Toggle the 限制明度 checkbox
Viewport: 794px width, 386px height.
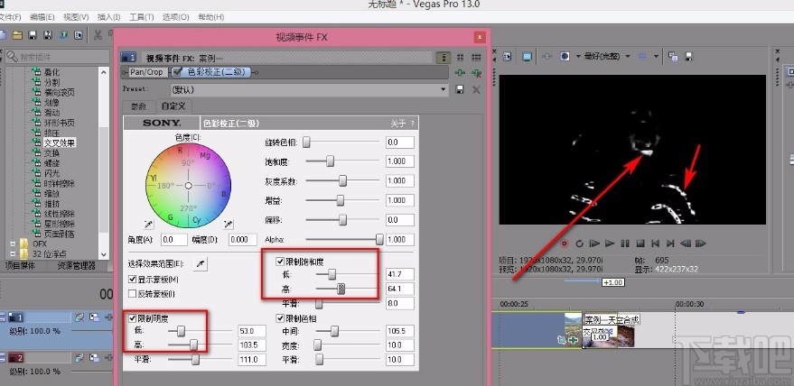pyautogui.click(x=132, y=318)
